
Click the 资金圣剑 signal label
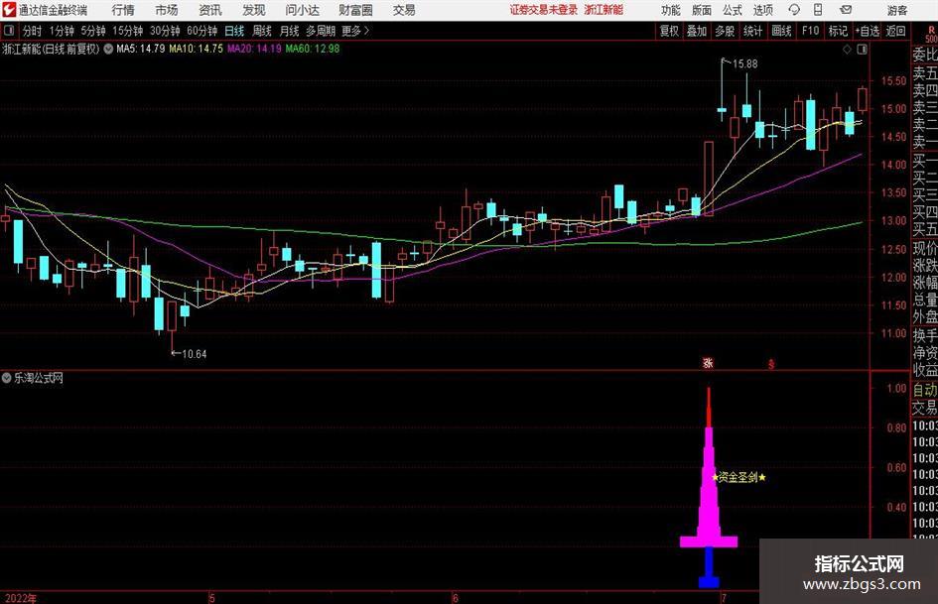point(738,477)
